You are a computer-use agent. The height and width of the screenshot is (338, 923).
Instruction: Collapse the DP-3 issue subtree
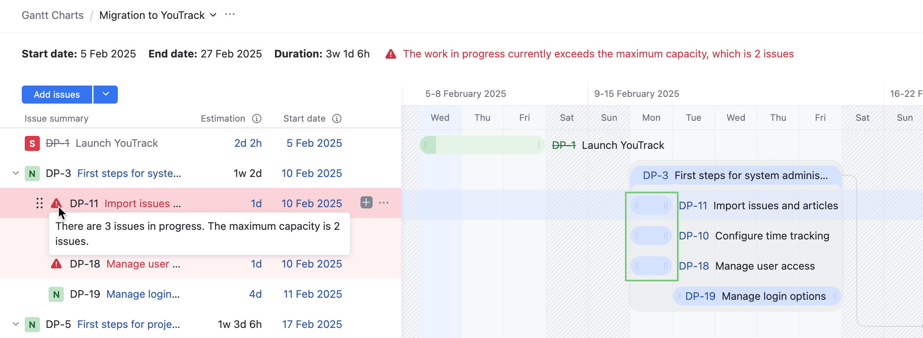coord(16,173)
